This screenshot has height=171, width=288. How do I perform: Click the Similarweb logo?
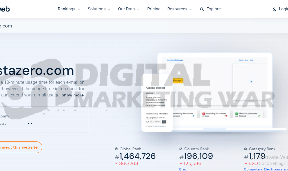pyautogui.click(x=5, y=9)
